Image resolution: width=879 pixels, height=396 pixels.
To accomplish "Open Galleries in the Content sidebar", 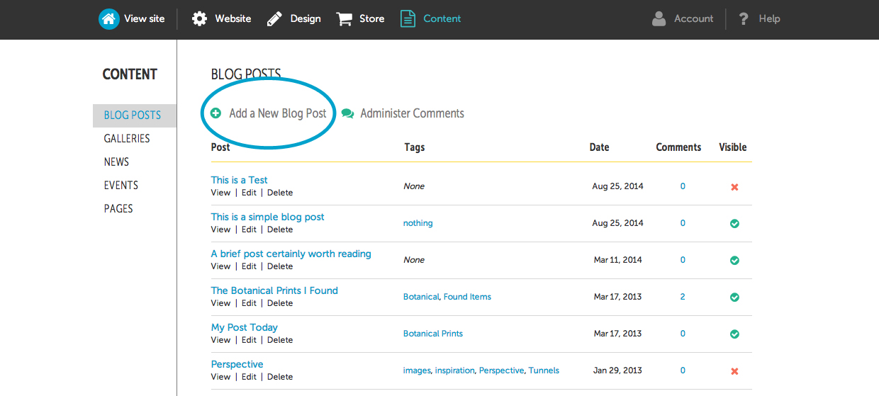I will [x=127, y=139].
